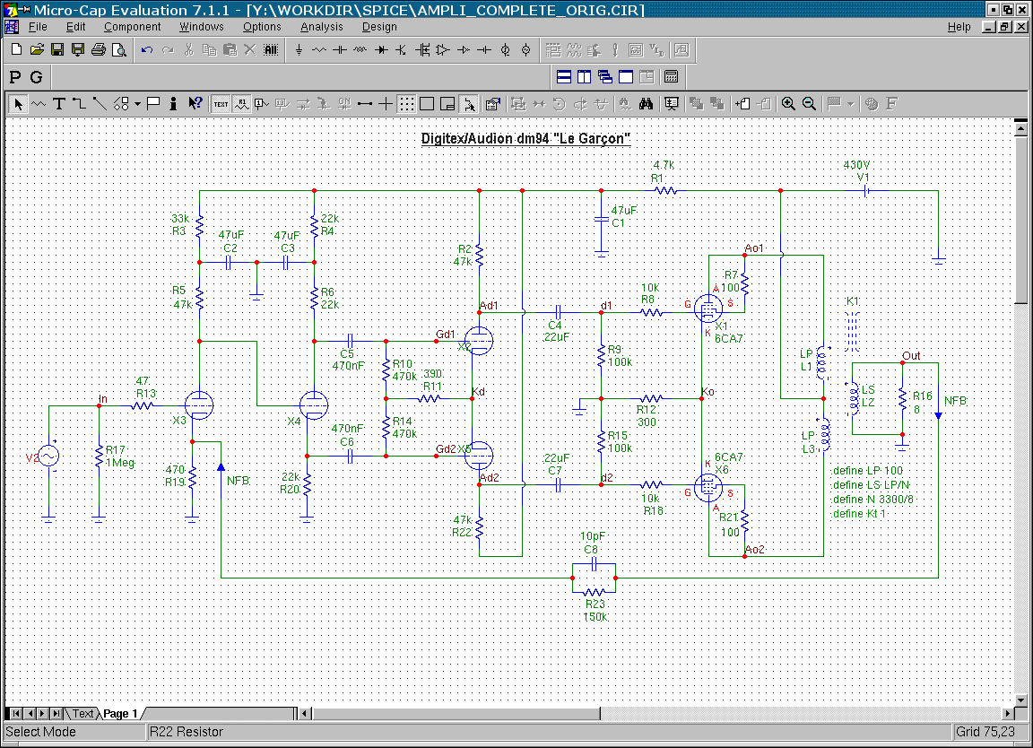Click the horizontal scrollbar thumb
The width and height of the screenshot is (1033, 748).
tap(456, 713)
